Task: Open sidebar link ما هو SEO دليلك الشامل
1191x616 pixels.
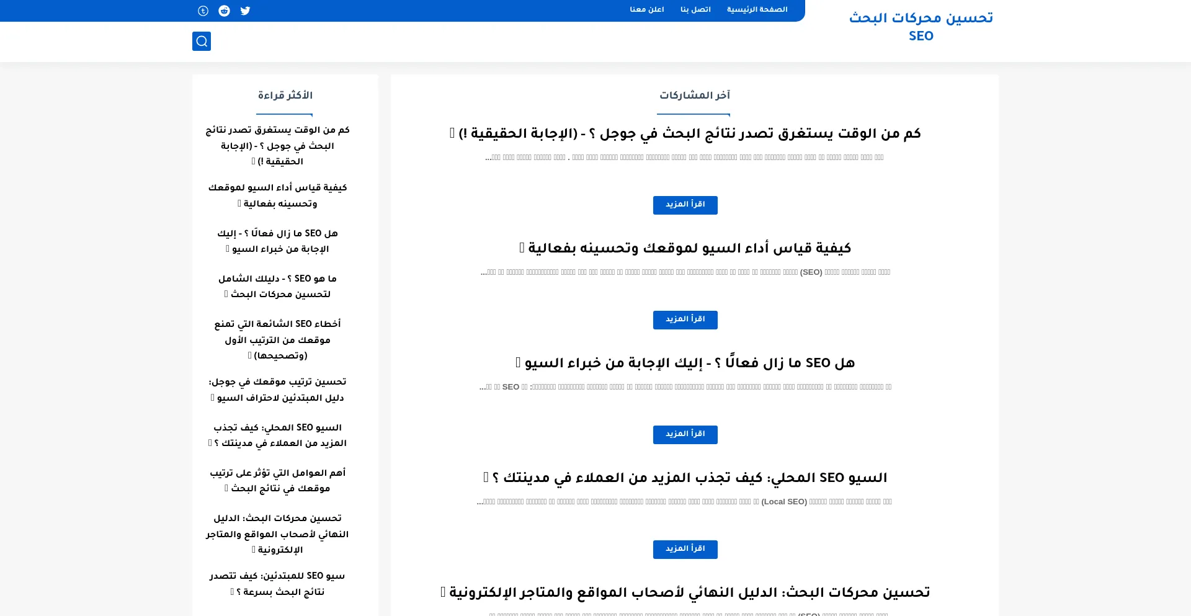Action: click(277, 286)
